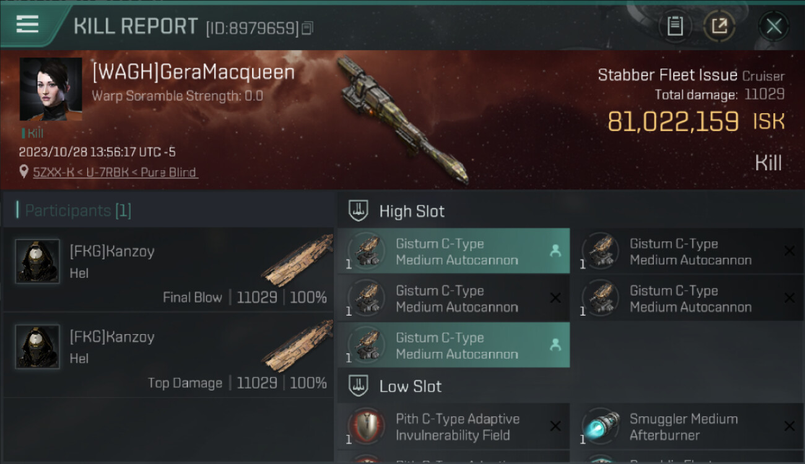Viewport: 805px width, 464px height.
Task: View GeraMacqueen's pilot portrait
Action: click(x=51, y=90)
